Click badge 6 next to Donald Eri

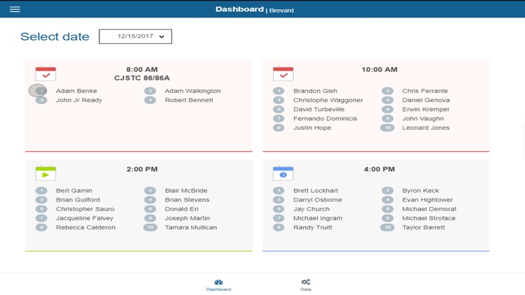coord(150,209)
